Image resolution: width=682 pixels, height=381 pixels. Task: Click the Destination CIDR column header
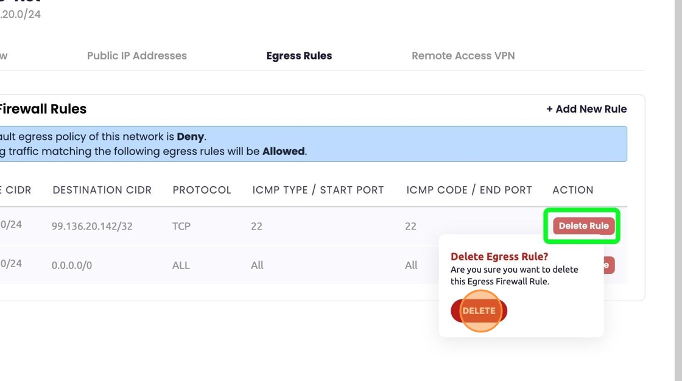(x=102, y=190)
